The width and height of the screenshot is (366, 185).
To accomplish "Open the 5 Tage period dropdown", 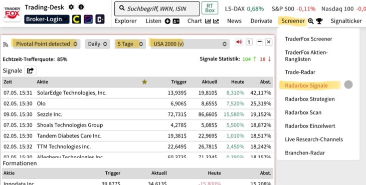I will [130, 43].
